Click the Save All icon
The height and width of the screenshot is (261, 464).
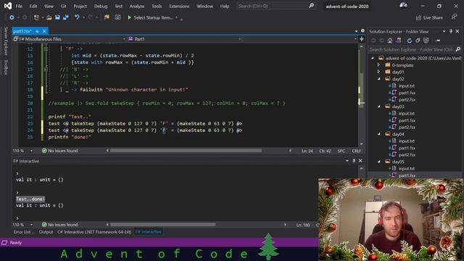66,17
